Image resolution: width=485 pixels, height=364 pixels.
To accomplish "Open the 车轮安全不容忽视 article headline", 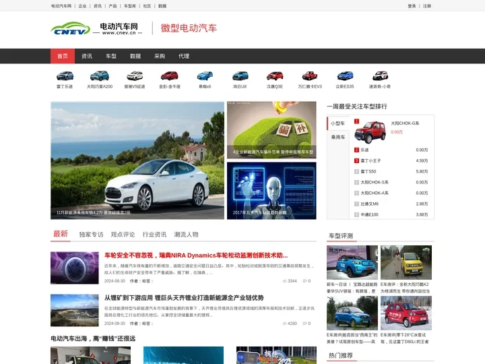I will [x=196, y=255].
